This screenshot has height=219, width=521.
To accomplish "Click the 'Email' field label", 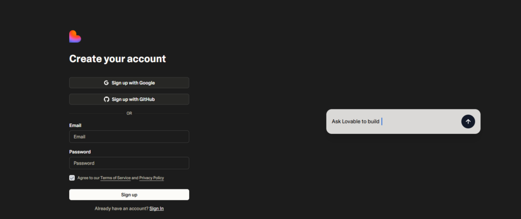I will click(x=75, y=125).
